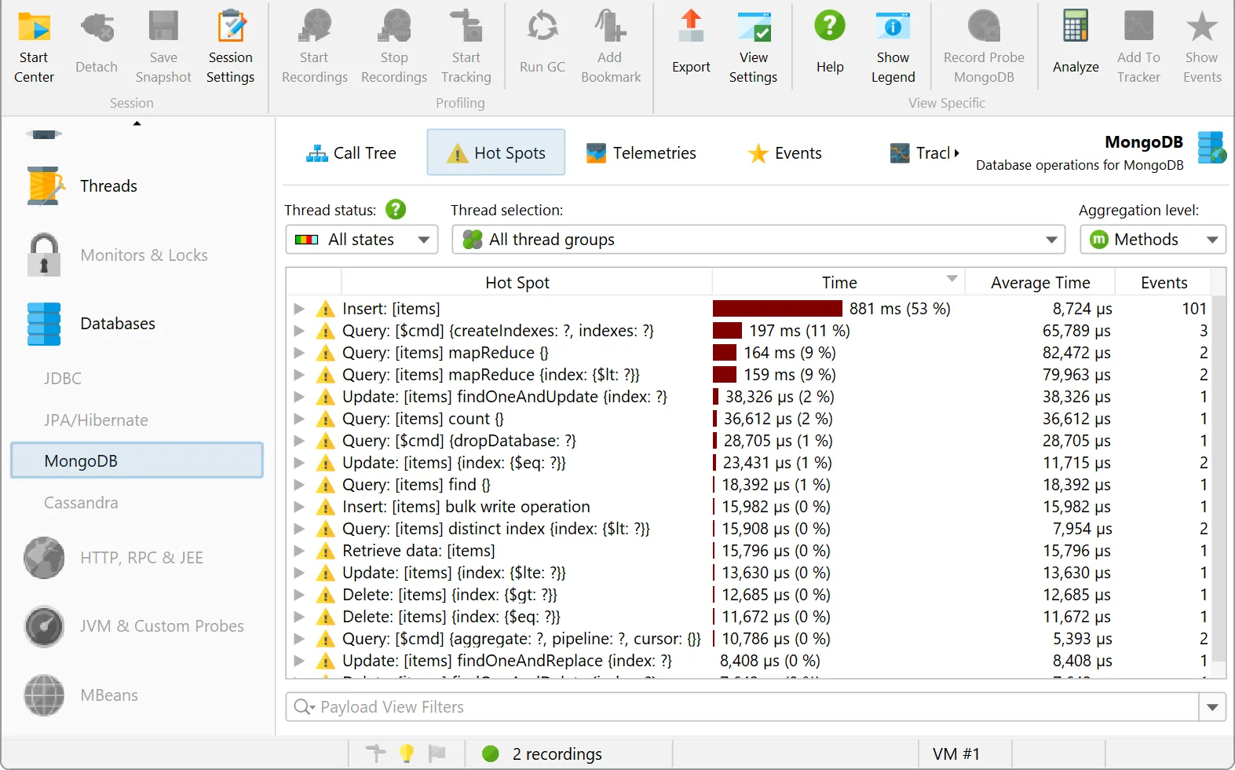Change the Aggregation level Methods dropdown
This screenshot has width=1235, height=770.
click(x=1152, y=240)
